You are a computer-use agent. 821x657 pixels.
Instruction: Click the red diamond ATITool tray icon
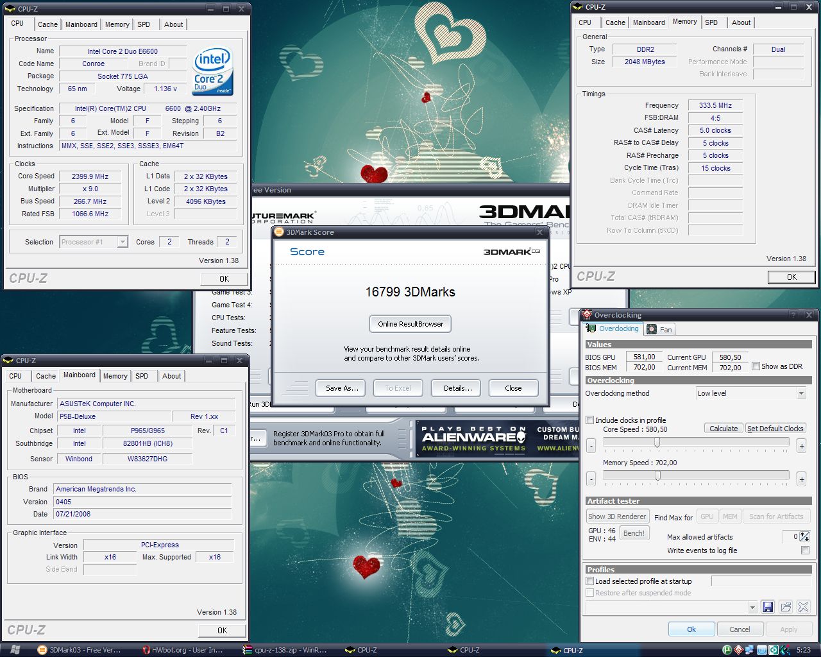(x=738, y=650)
